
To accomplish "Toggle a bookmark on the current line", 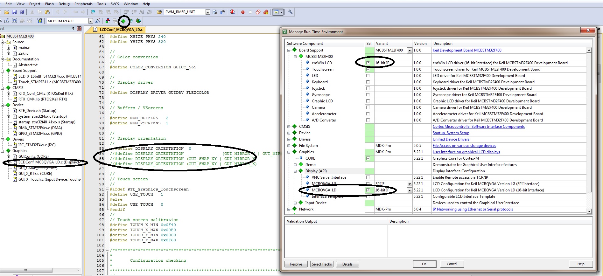I will coord(93,12).
